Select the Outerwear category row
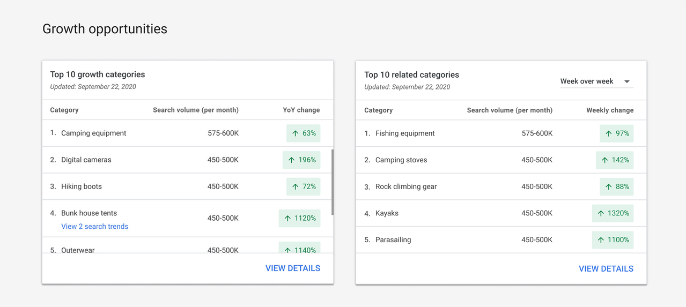The image size is (686, 307). tap(78, 249)
